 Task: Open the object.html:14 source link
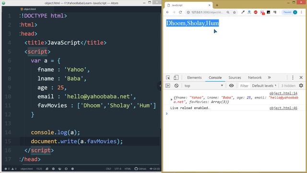(x=283, y=93)
